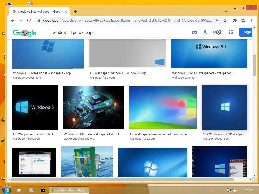The image size is (259, 194).
Task: Open link Windows 8 Pro HD Wallpapers
Action: (x=203, y=73)
